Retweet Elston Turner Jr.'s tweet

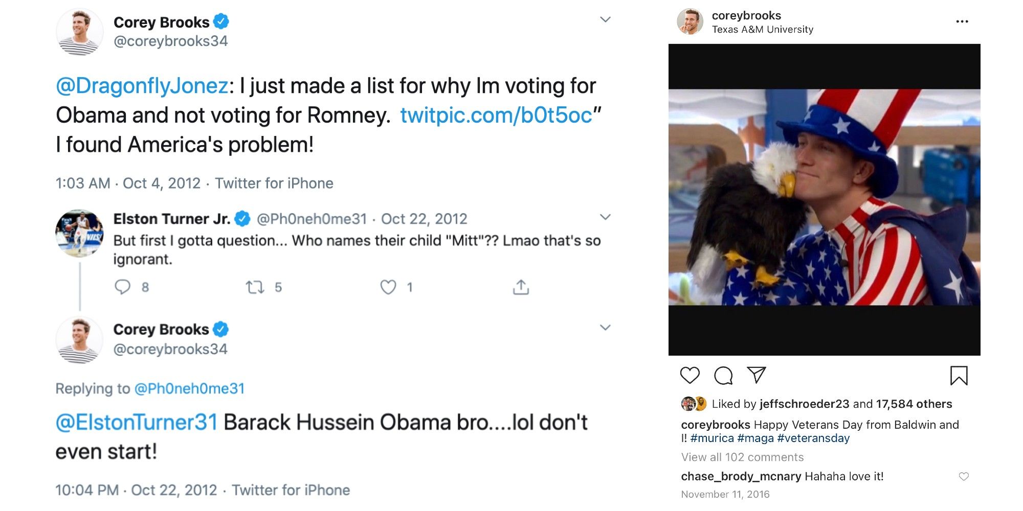tap(255, 287)
